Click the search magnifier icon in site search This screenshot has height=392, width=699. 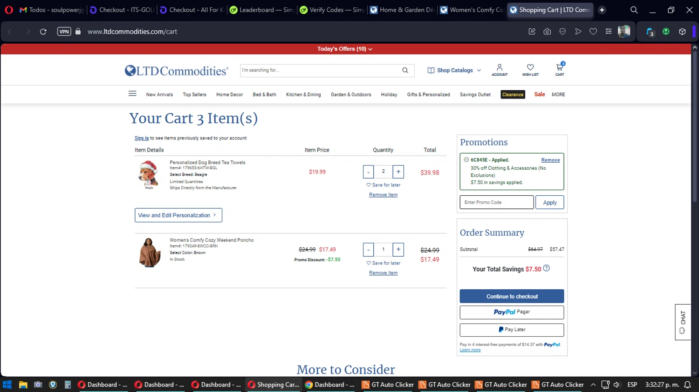(x=405, y=70)
